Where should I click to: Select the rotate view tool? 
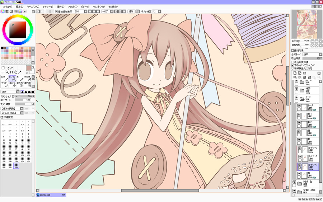coord(11,72)
